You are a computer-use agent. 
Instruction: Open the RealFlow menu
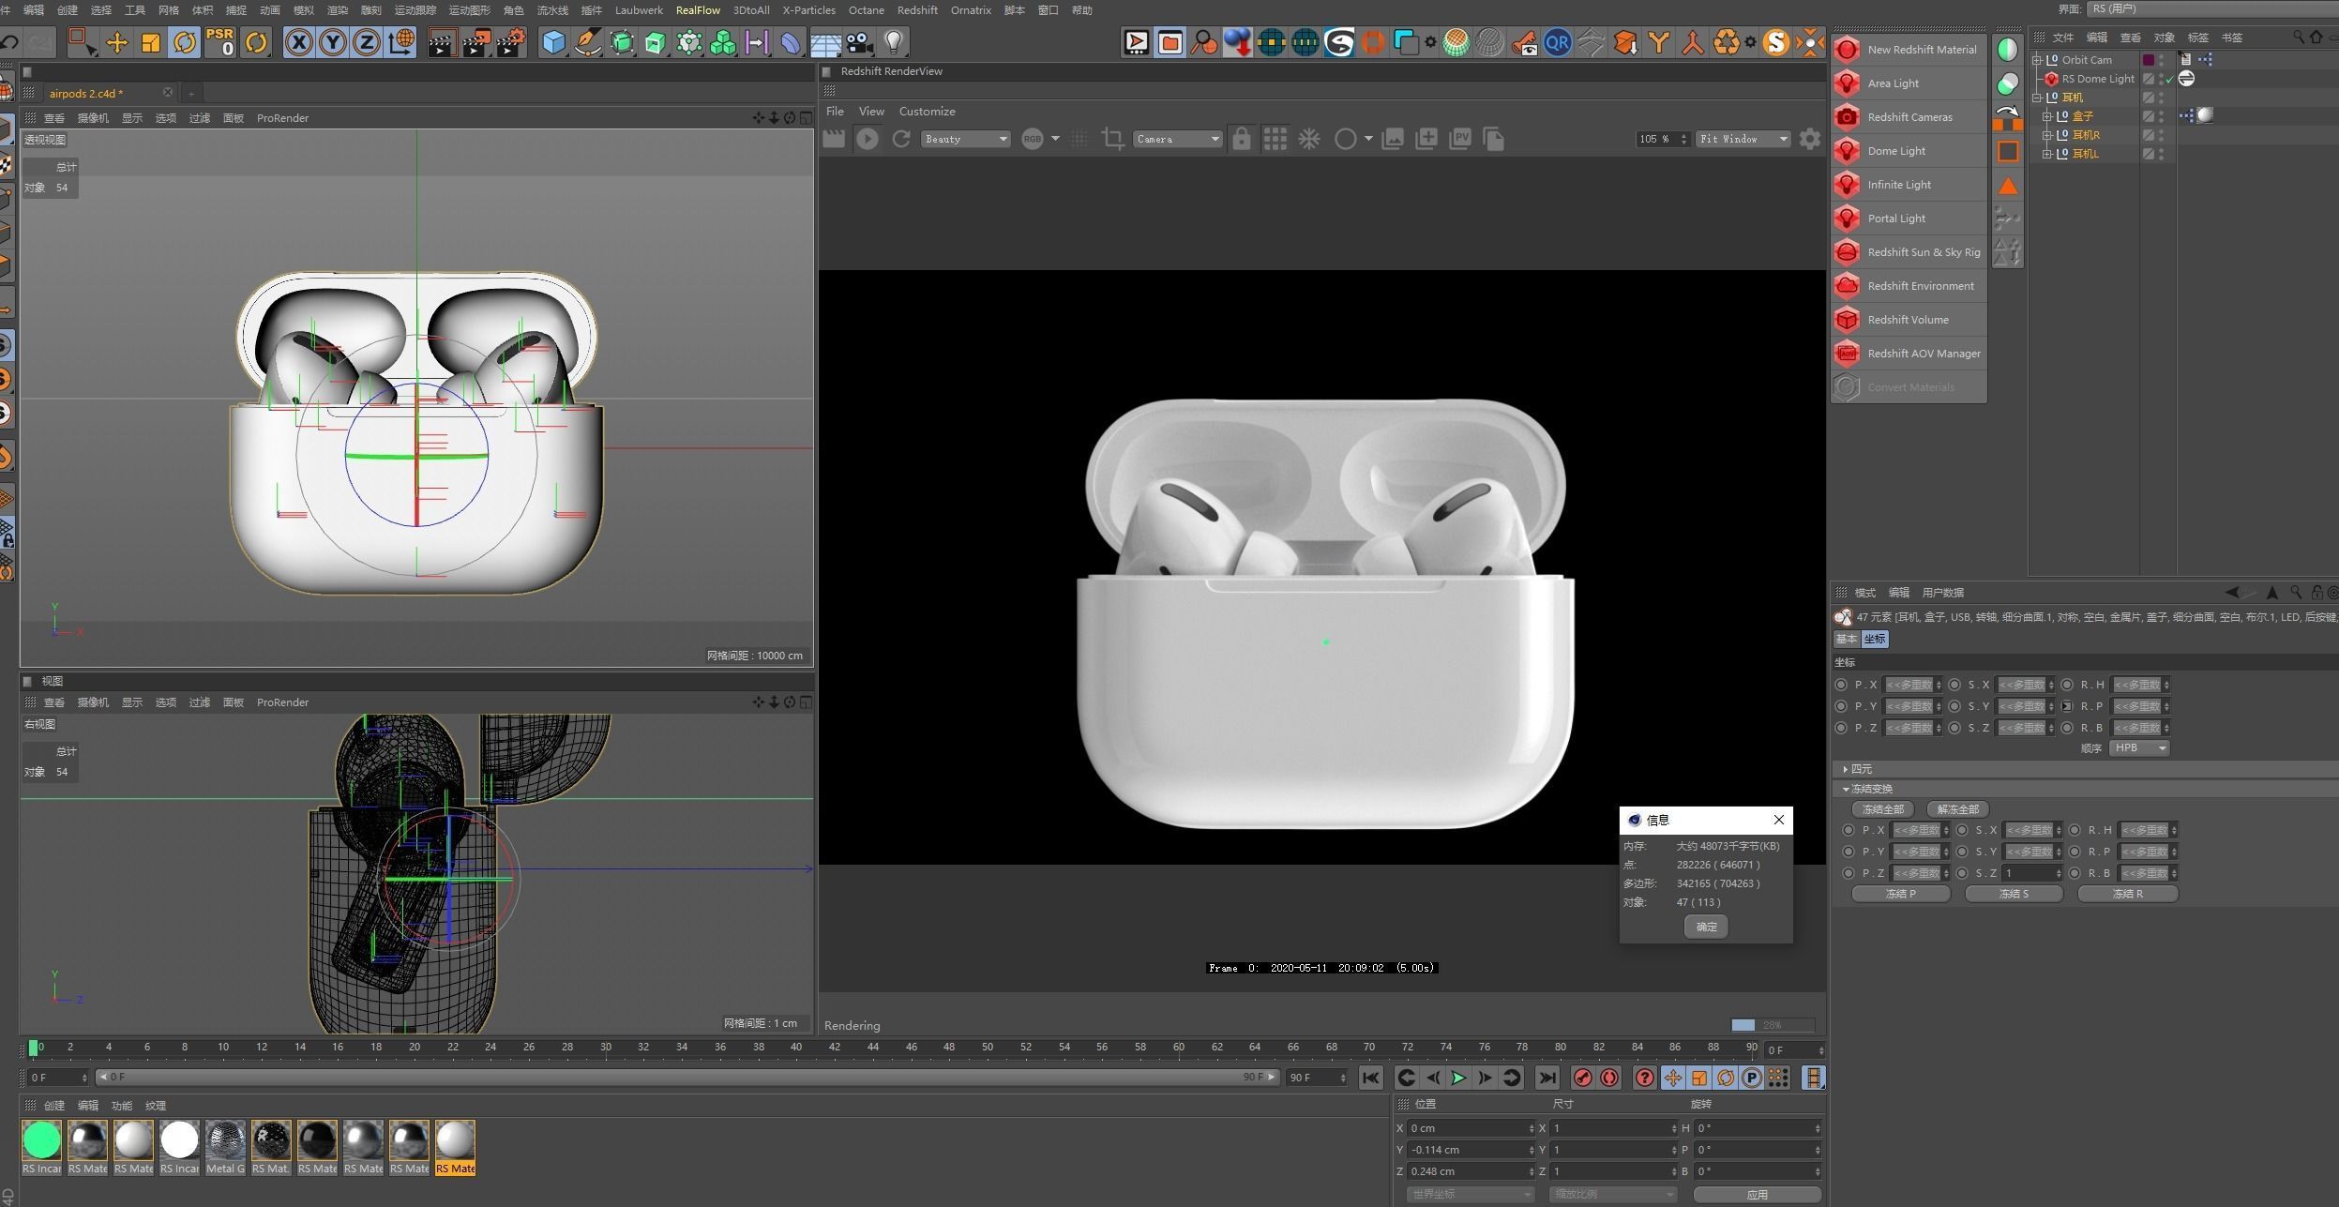coord(698,9)
